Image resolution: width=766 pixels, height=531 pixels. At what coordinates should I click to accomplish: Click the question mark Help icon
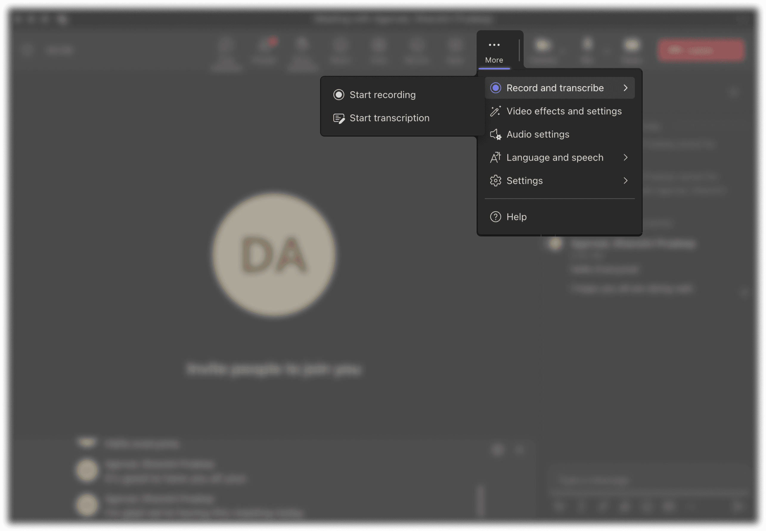[495, 217]
